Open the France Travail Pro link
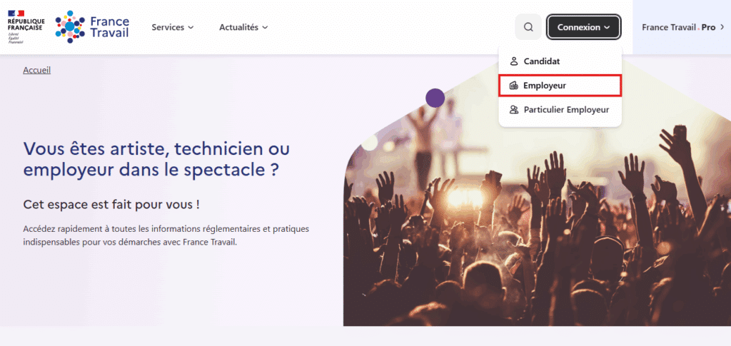Screen dimensions: 731x346 tap(678, 27)
